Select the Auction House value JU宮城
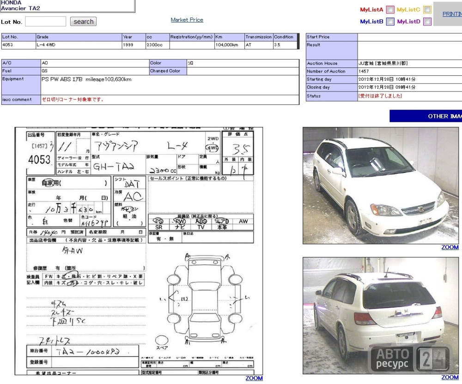The width and height of the screenshot is (462, 384). coord(383,63)
